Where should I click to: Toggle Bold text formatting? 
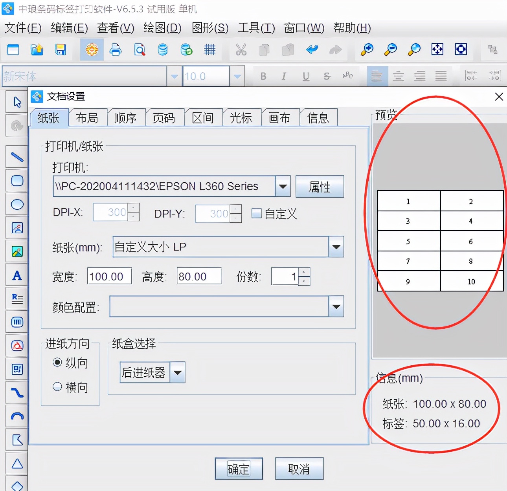click(x=263, y=76)
